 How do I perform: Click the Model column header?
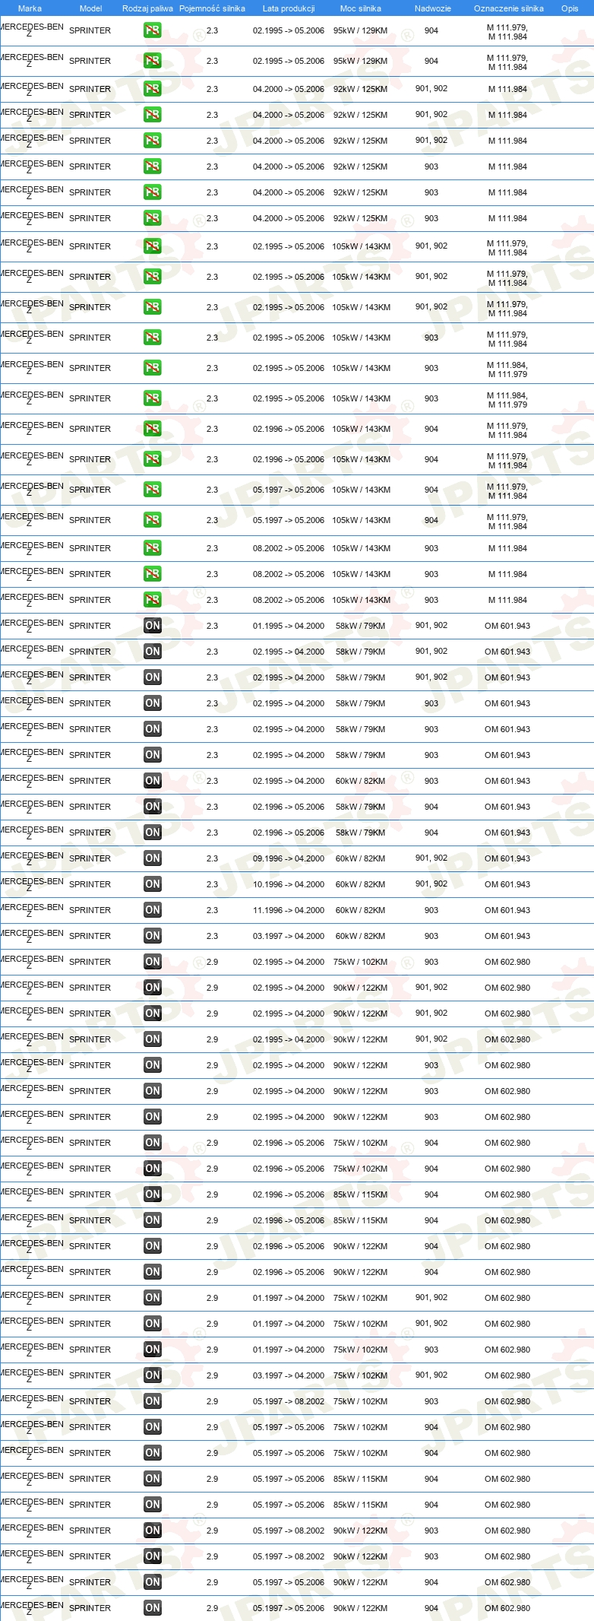(x=90, y=8)
